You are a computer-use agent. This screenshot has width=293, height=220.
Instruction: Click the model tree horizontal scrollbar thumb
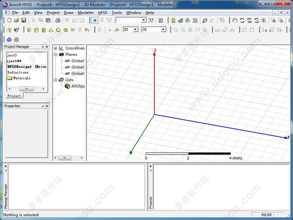pyautogui.click(x=64, y=158)
